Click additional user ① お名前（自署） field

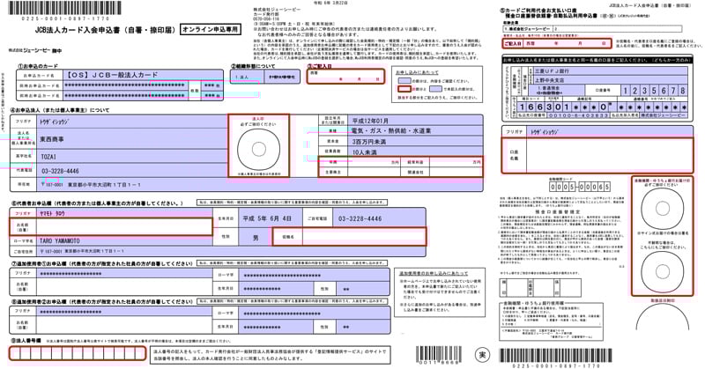tap(124, 286)
